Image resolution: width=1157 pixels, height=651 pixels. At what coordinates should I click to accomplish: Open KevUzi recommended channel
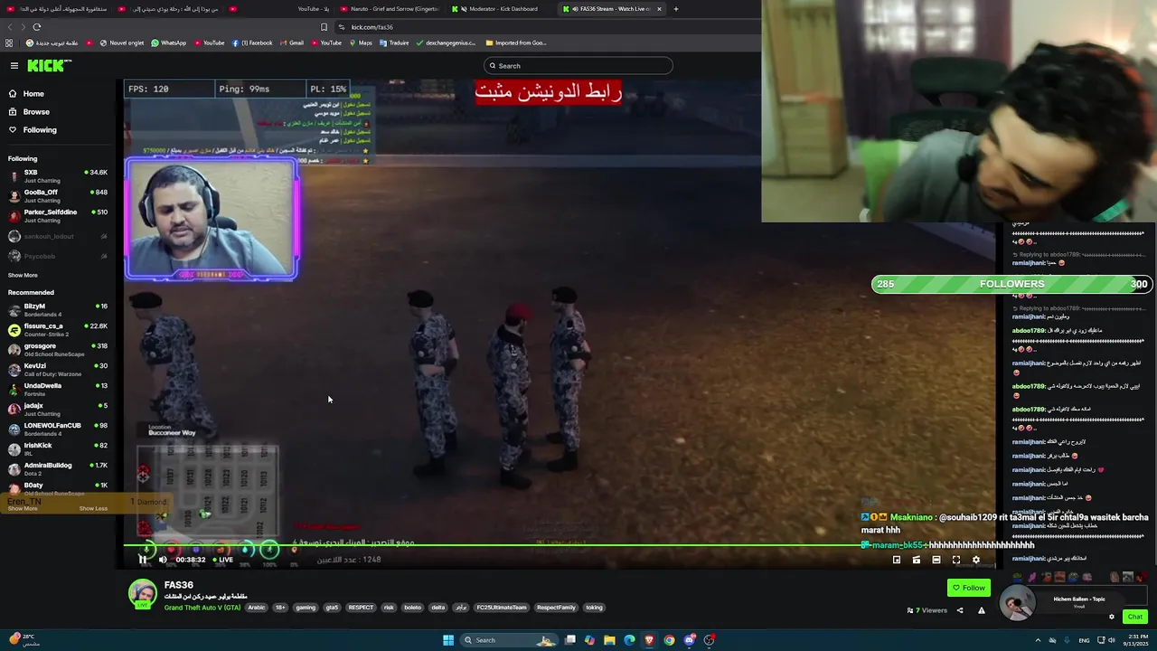click(x=58, y=370)
